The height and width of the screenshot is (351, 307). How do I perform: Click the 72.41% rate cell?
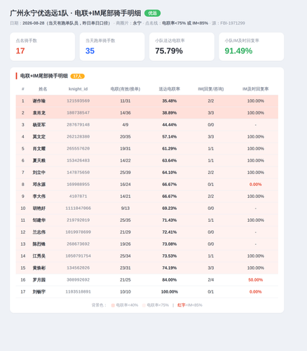[170, 232]
